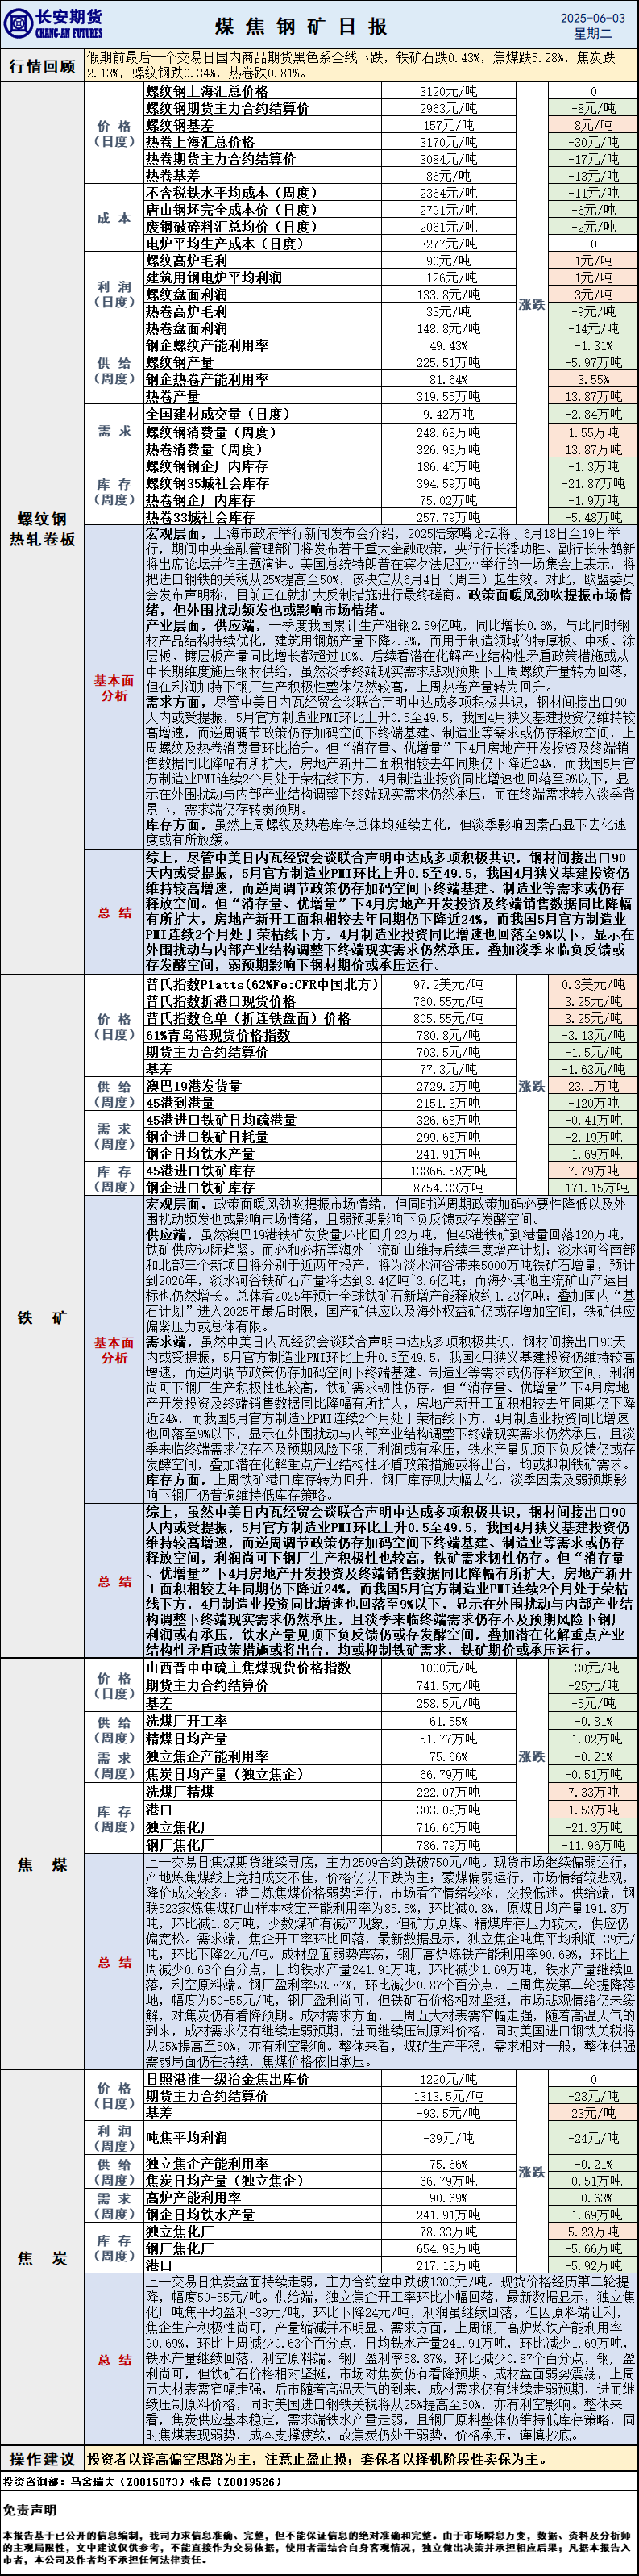Select the value 97.2美元/吨

pyautogui.click(x=448, y=984)
